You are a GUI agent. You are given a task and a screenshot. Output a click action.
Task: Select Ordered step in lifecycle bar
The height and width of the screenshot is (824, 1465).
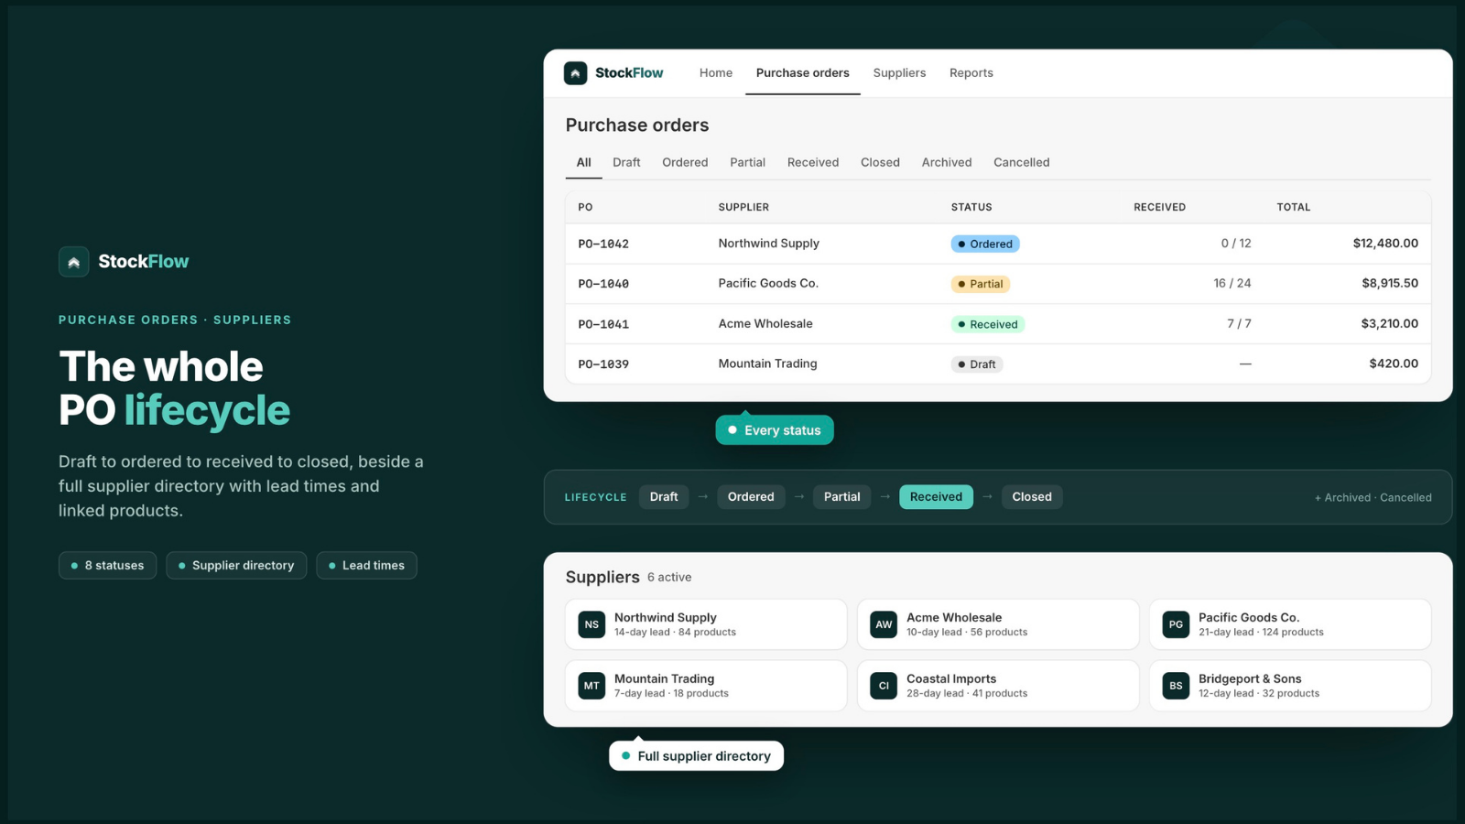(751, 497)
